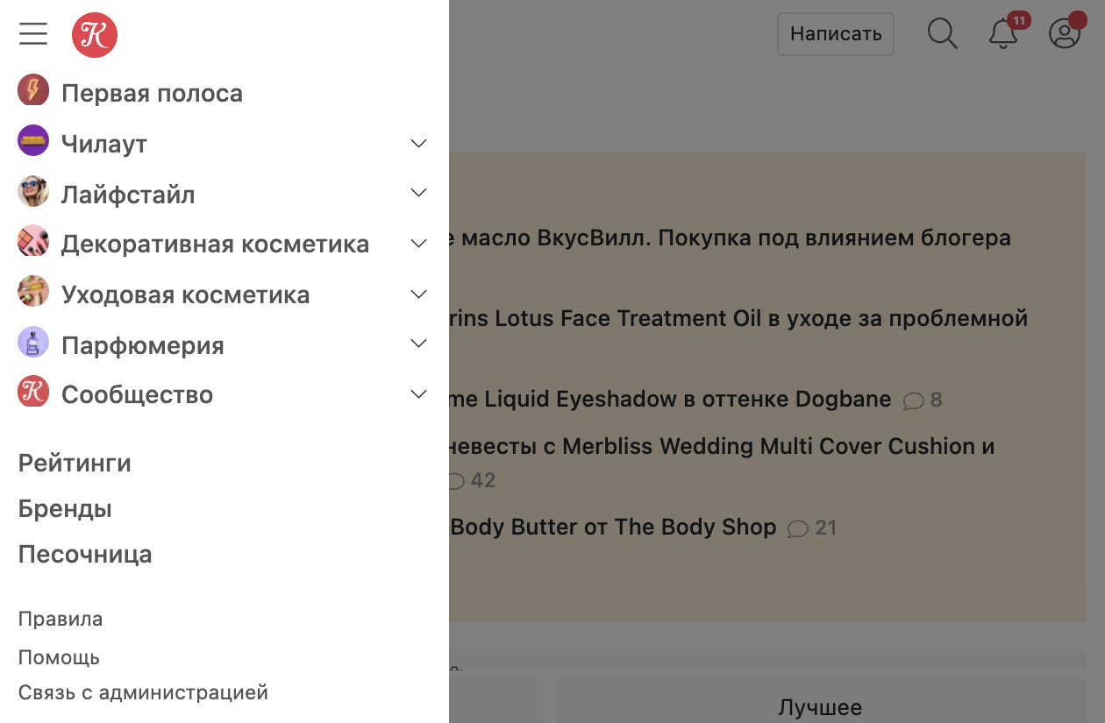This screenshot has height=723, width=1105.
Task: Expand Декоративная косметика chevron
Action: (x=418, y=243)
